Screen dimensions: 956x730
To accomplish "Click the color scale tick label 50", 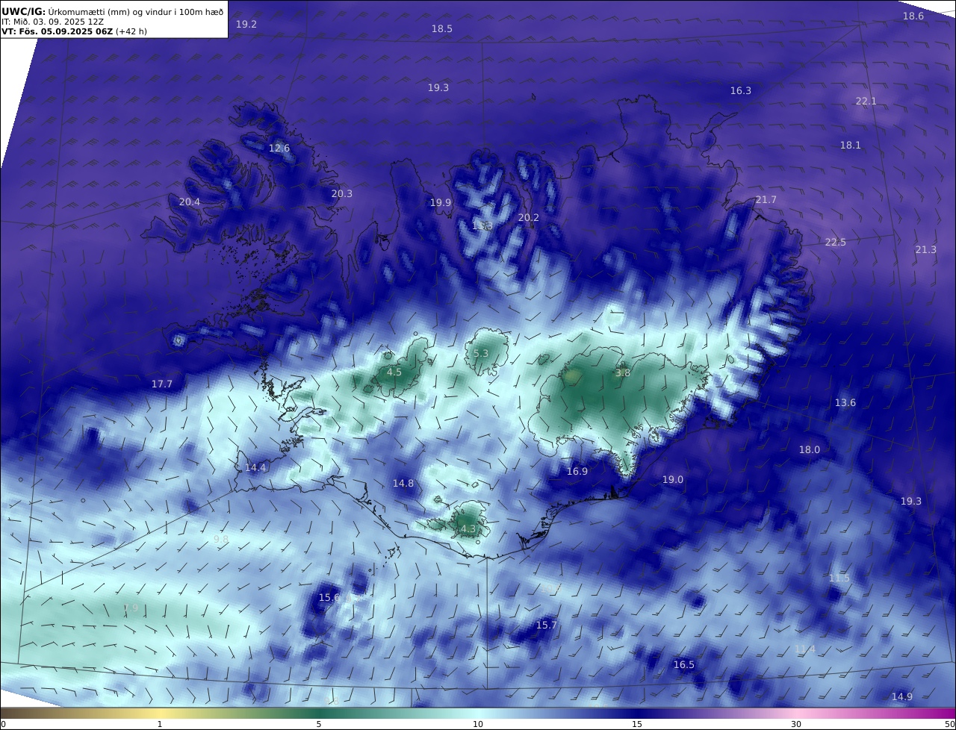I will (x=950, y=724).
